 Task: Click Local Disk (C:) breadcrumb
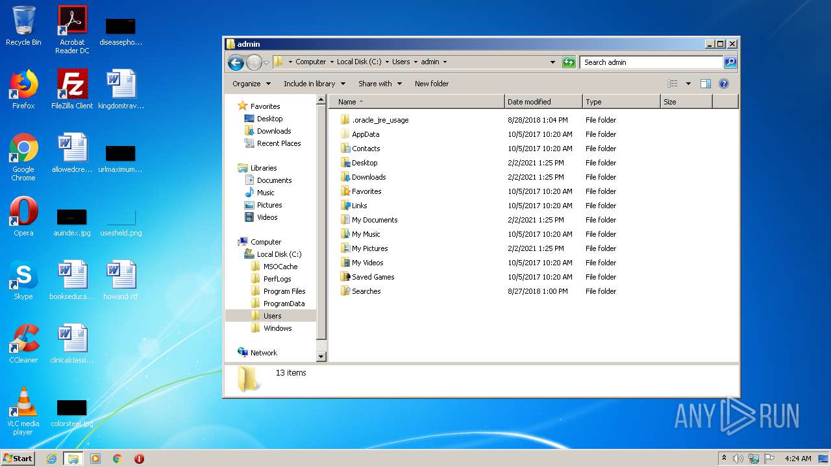(x=359, y=62)
